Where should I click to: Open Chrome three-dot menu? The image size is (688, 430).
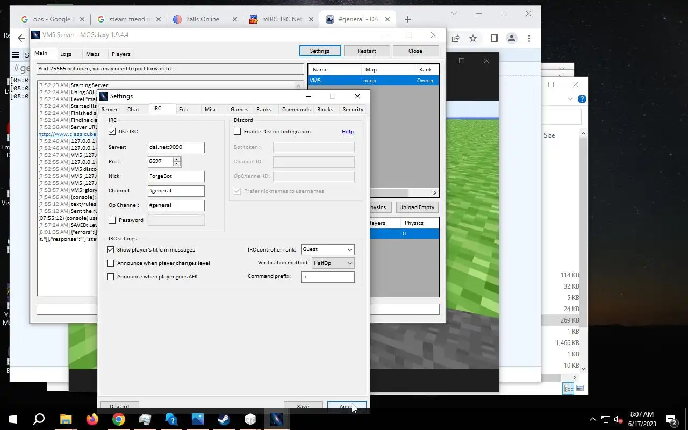click(529, 38)
